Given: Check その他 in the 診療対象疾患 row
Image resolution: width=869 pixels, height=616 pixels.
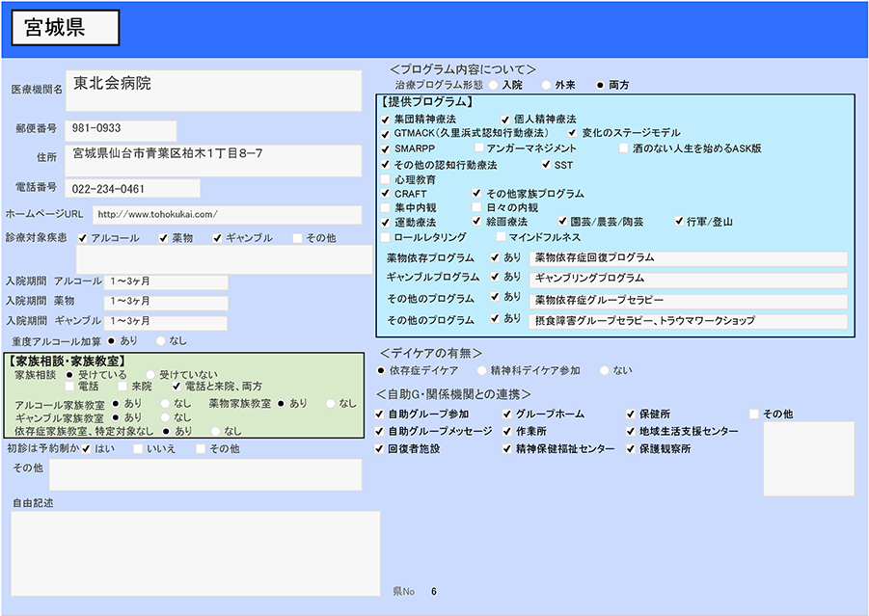Looking at the screenshot, I should tap(299, 238).
